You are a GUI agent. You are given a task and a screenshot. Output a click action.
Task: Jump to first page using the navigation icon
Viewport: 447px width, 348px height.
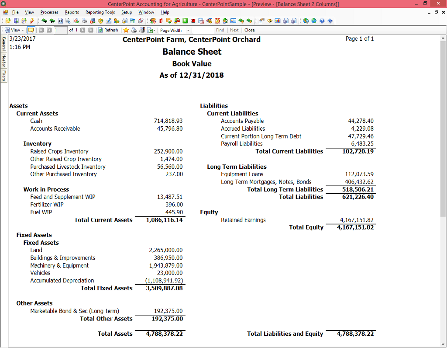[x=40, y=30]
